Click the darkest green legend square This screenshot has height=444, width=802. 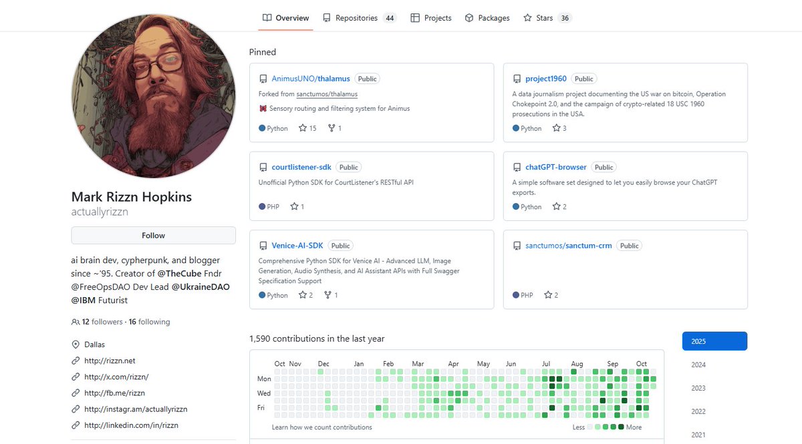[x=622, y=427]
